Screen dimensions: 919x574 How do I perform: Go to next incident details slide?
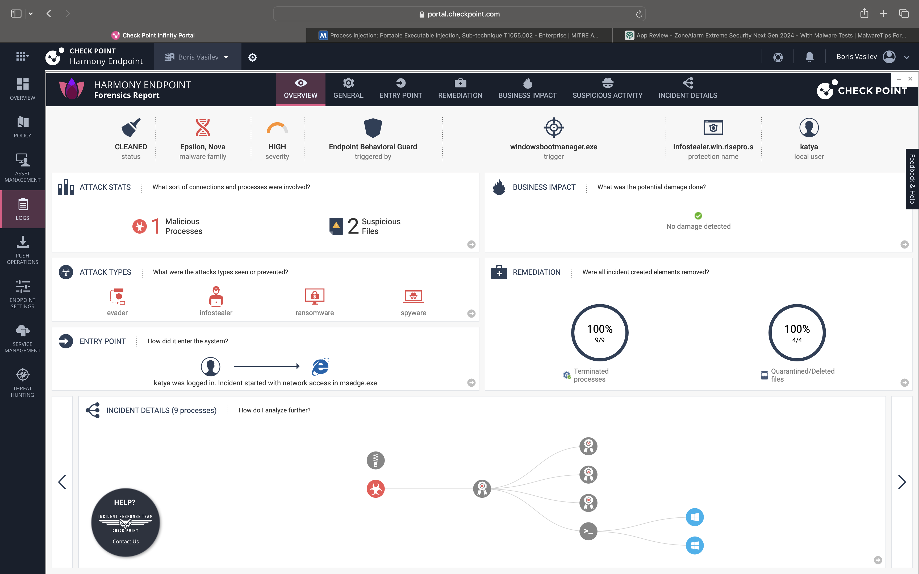pos(902,482)
